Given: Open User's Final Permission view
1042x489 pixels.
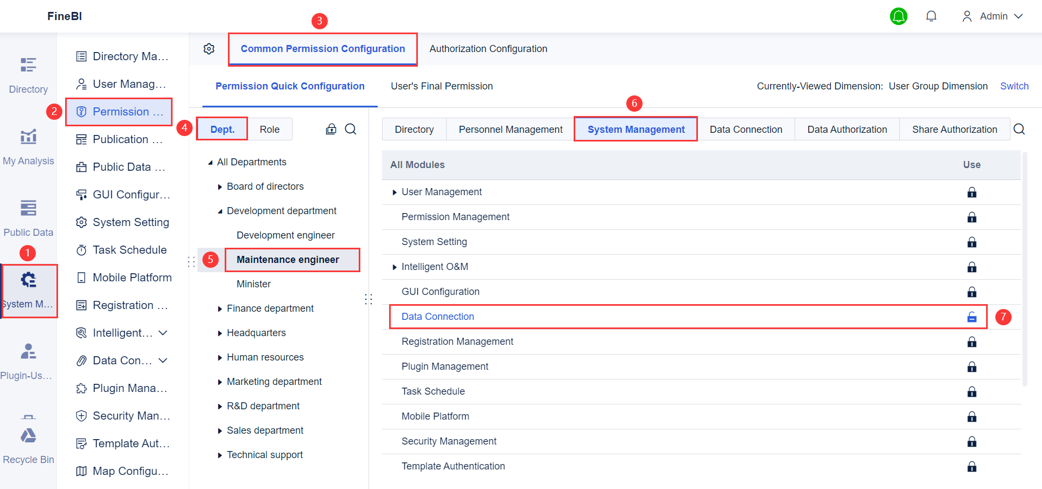Looking at the screenshot, I should (x=442, y=86).
